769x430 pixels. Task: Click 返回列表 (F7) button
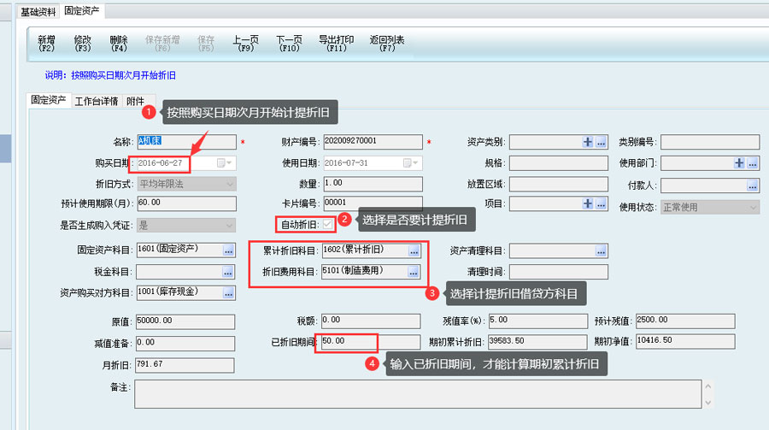[x=387, y=44]
